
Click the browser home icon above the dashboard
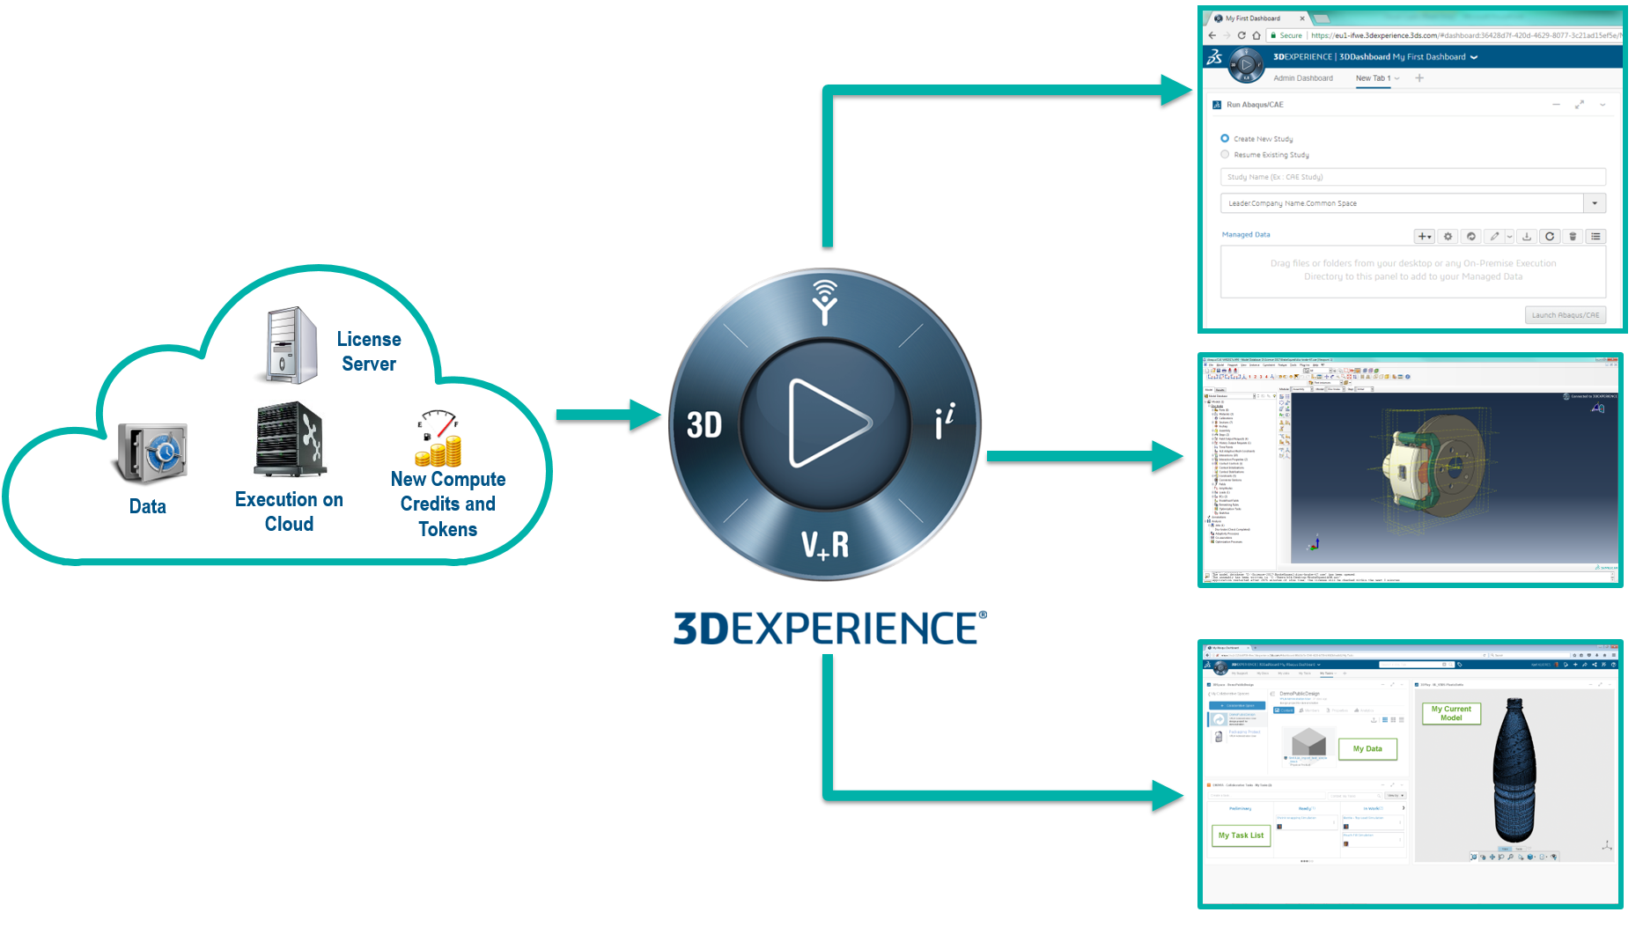[1256, 35]
